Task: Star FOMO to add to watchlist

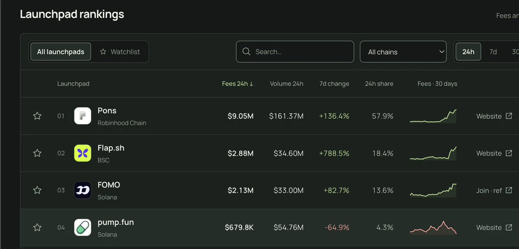Action: point(37,190)
